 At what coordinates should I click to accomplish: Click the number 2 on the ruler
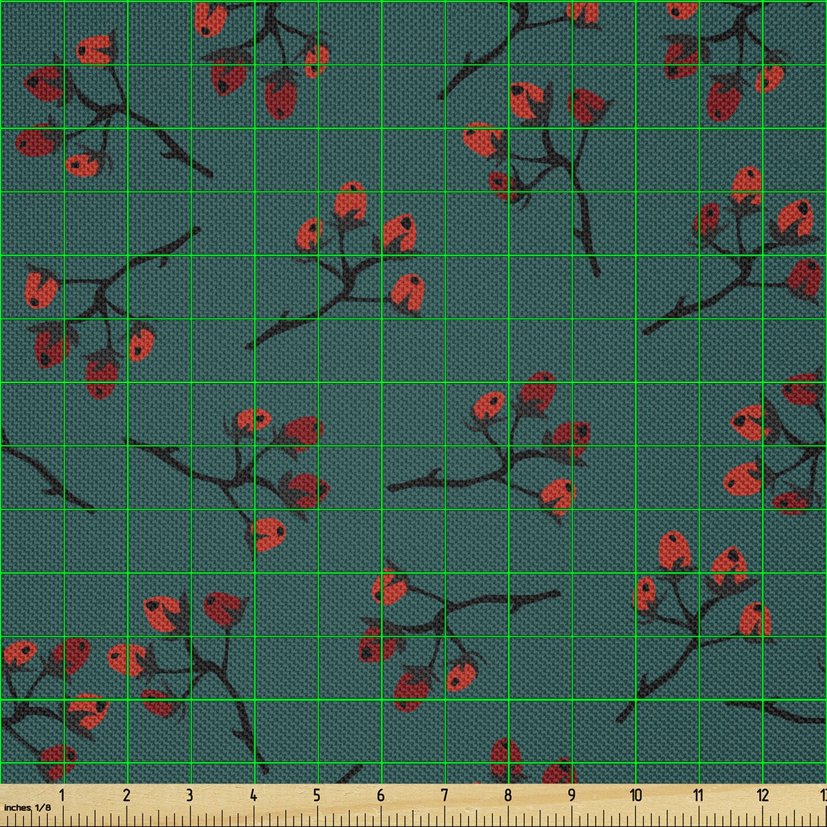pyautogui.click(x=126, y=795)
